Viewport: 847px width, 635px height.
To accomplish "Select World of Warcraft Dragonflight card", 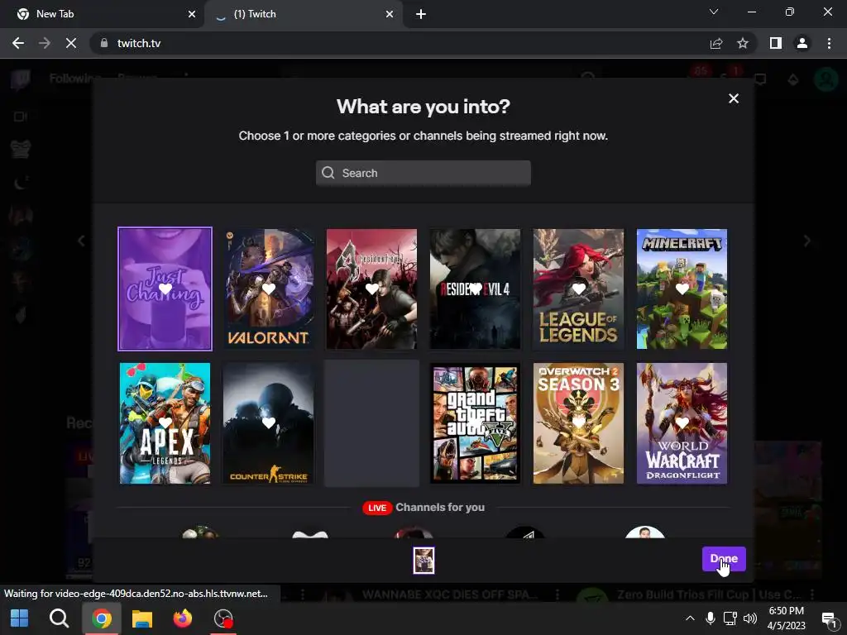I will [682, 423].
